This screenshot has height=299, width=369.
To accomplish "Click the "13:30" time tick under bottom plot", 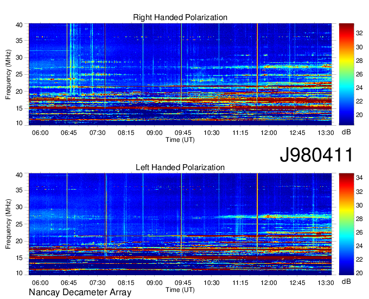I will pos(326,283).
